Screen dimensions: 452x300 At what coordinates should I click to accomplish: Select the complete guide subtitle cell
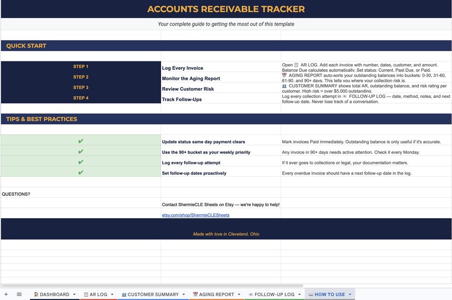tap(226, 24)
